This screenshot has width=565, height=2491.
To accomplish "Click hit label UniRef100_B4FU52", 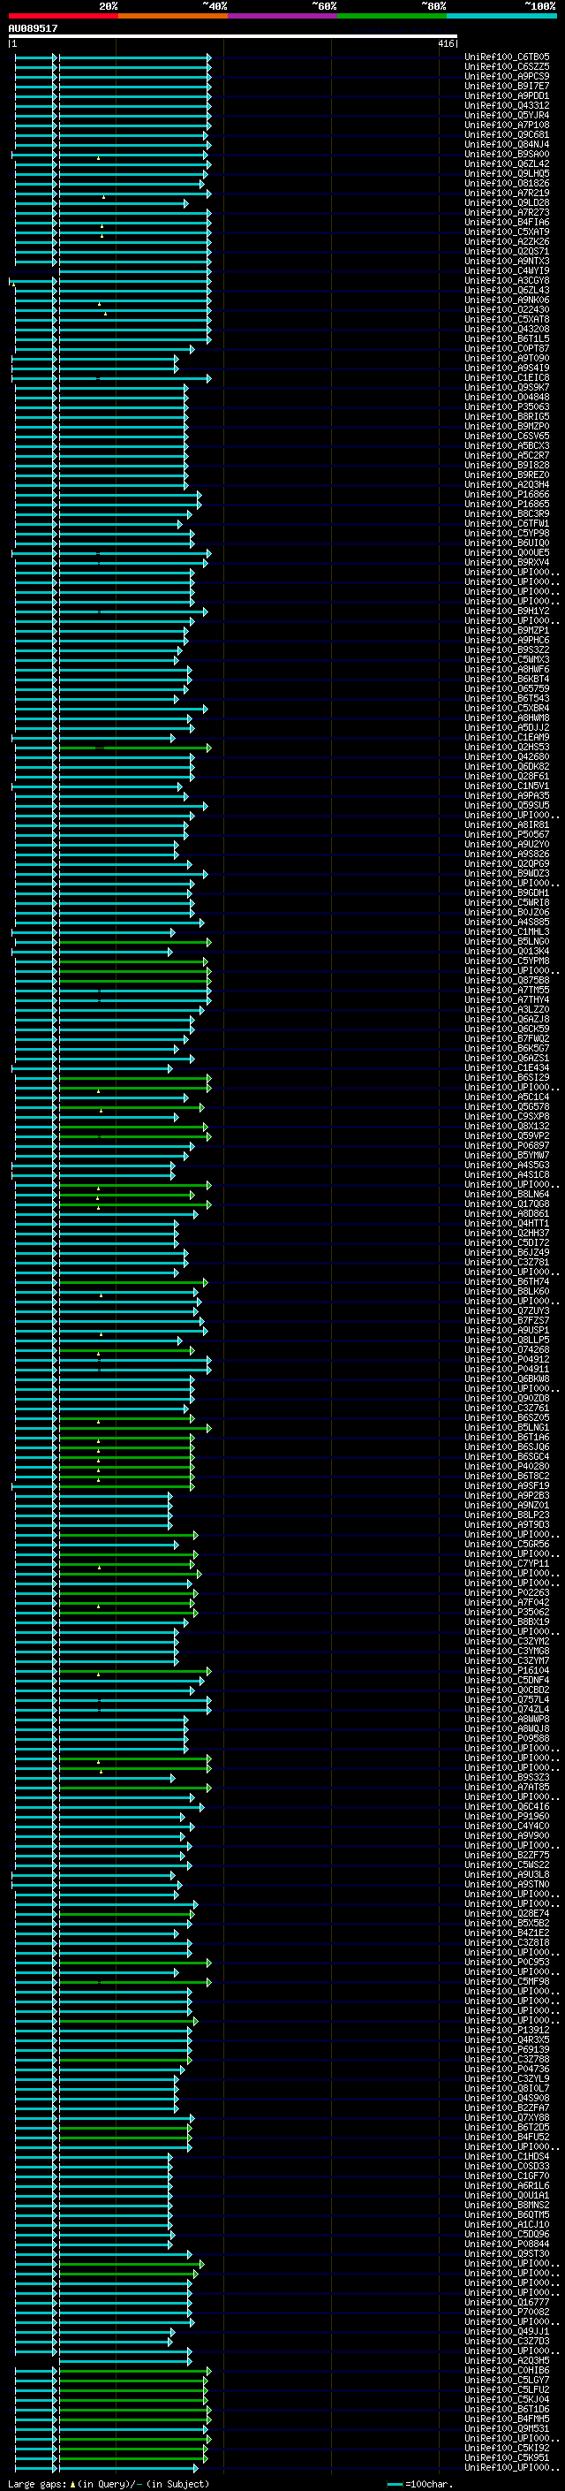I will pyautogui.click(x=507, y=2137).
